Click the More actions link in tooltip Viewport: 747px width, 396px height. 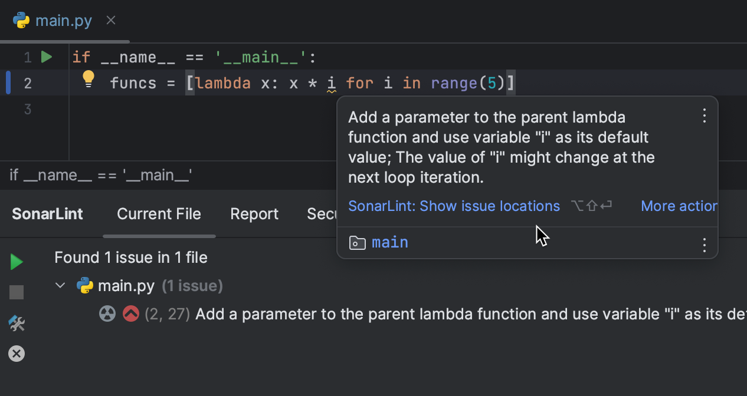[x=679, y=206]
